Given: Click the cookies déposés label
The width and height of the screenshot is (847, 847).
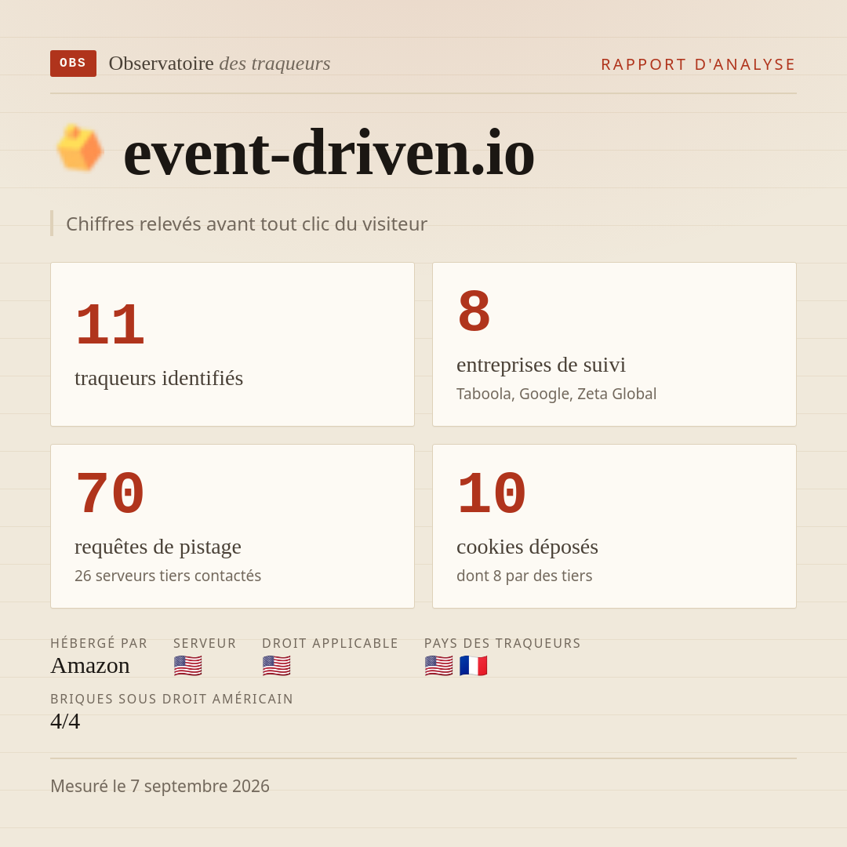Looking at the screenshot, I should [527, 547].
